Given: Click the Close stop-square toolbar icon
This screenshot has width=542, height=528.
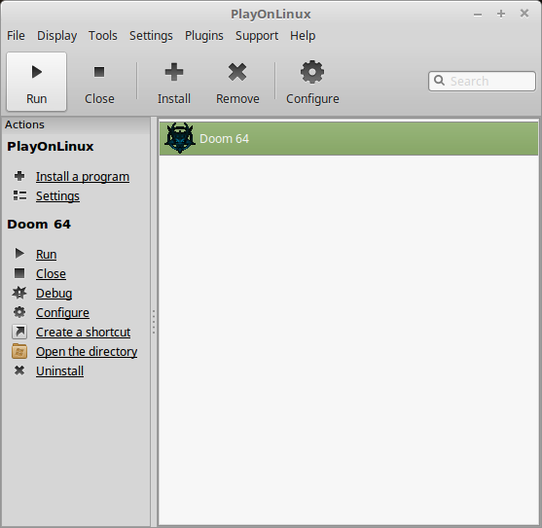Looking at the screenshot, I should tap(99, 72).
